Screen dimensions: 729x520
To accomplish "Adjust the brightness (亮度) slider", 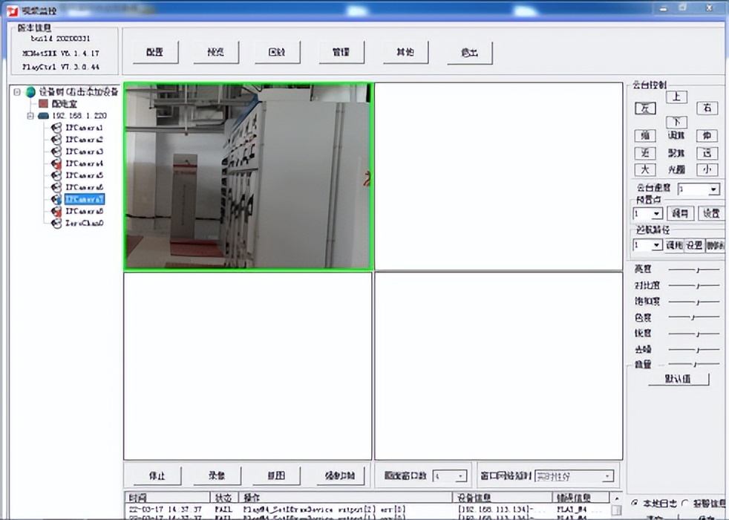I will pyautogui.click(x=696, y=269).
